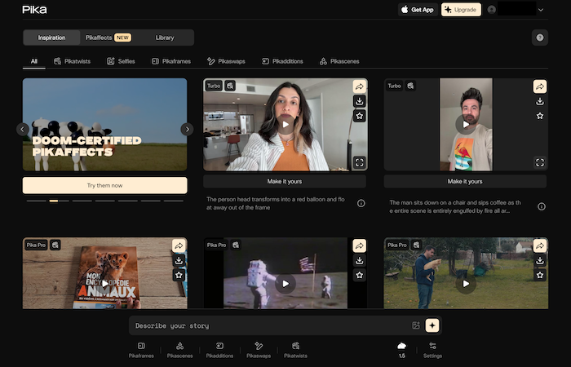The width and height of the screenshot is (571, 367).
Task: Open the user account dropdown
Action: tap(541, 10)
